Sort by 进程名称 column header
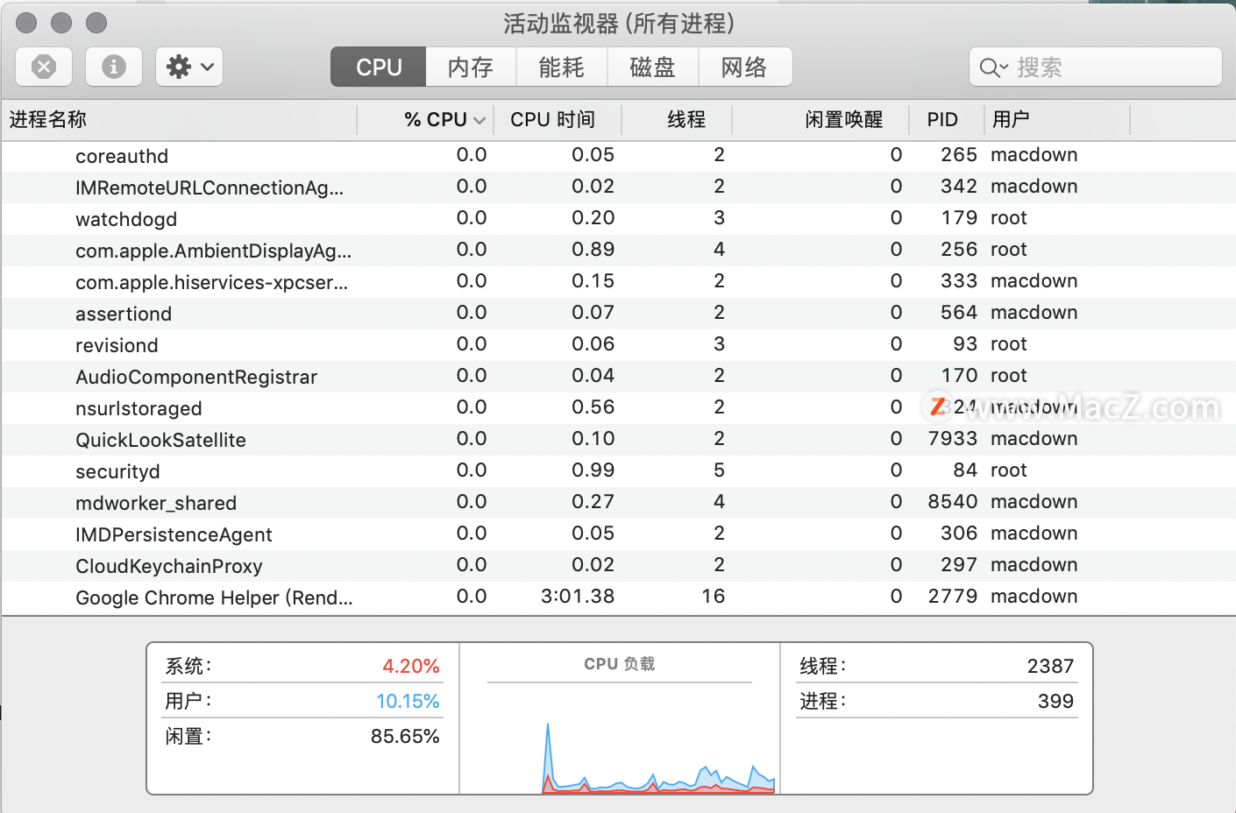 [x=179, y=120]
